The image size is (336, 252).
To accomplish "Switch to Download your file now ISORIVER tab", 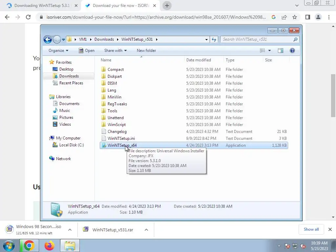I will pos(121,6).
